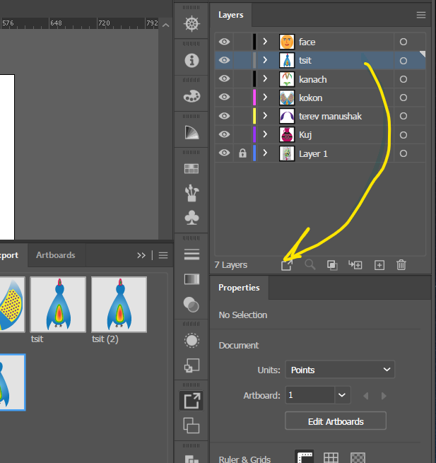The height and width of the screenshot is (463, 436).
Task: Open the Brushes panel icon
Action: click(x=192, y=193)
